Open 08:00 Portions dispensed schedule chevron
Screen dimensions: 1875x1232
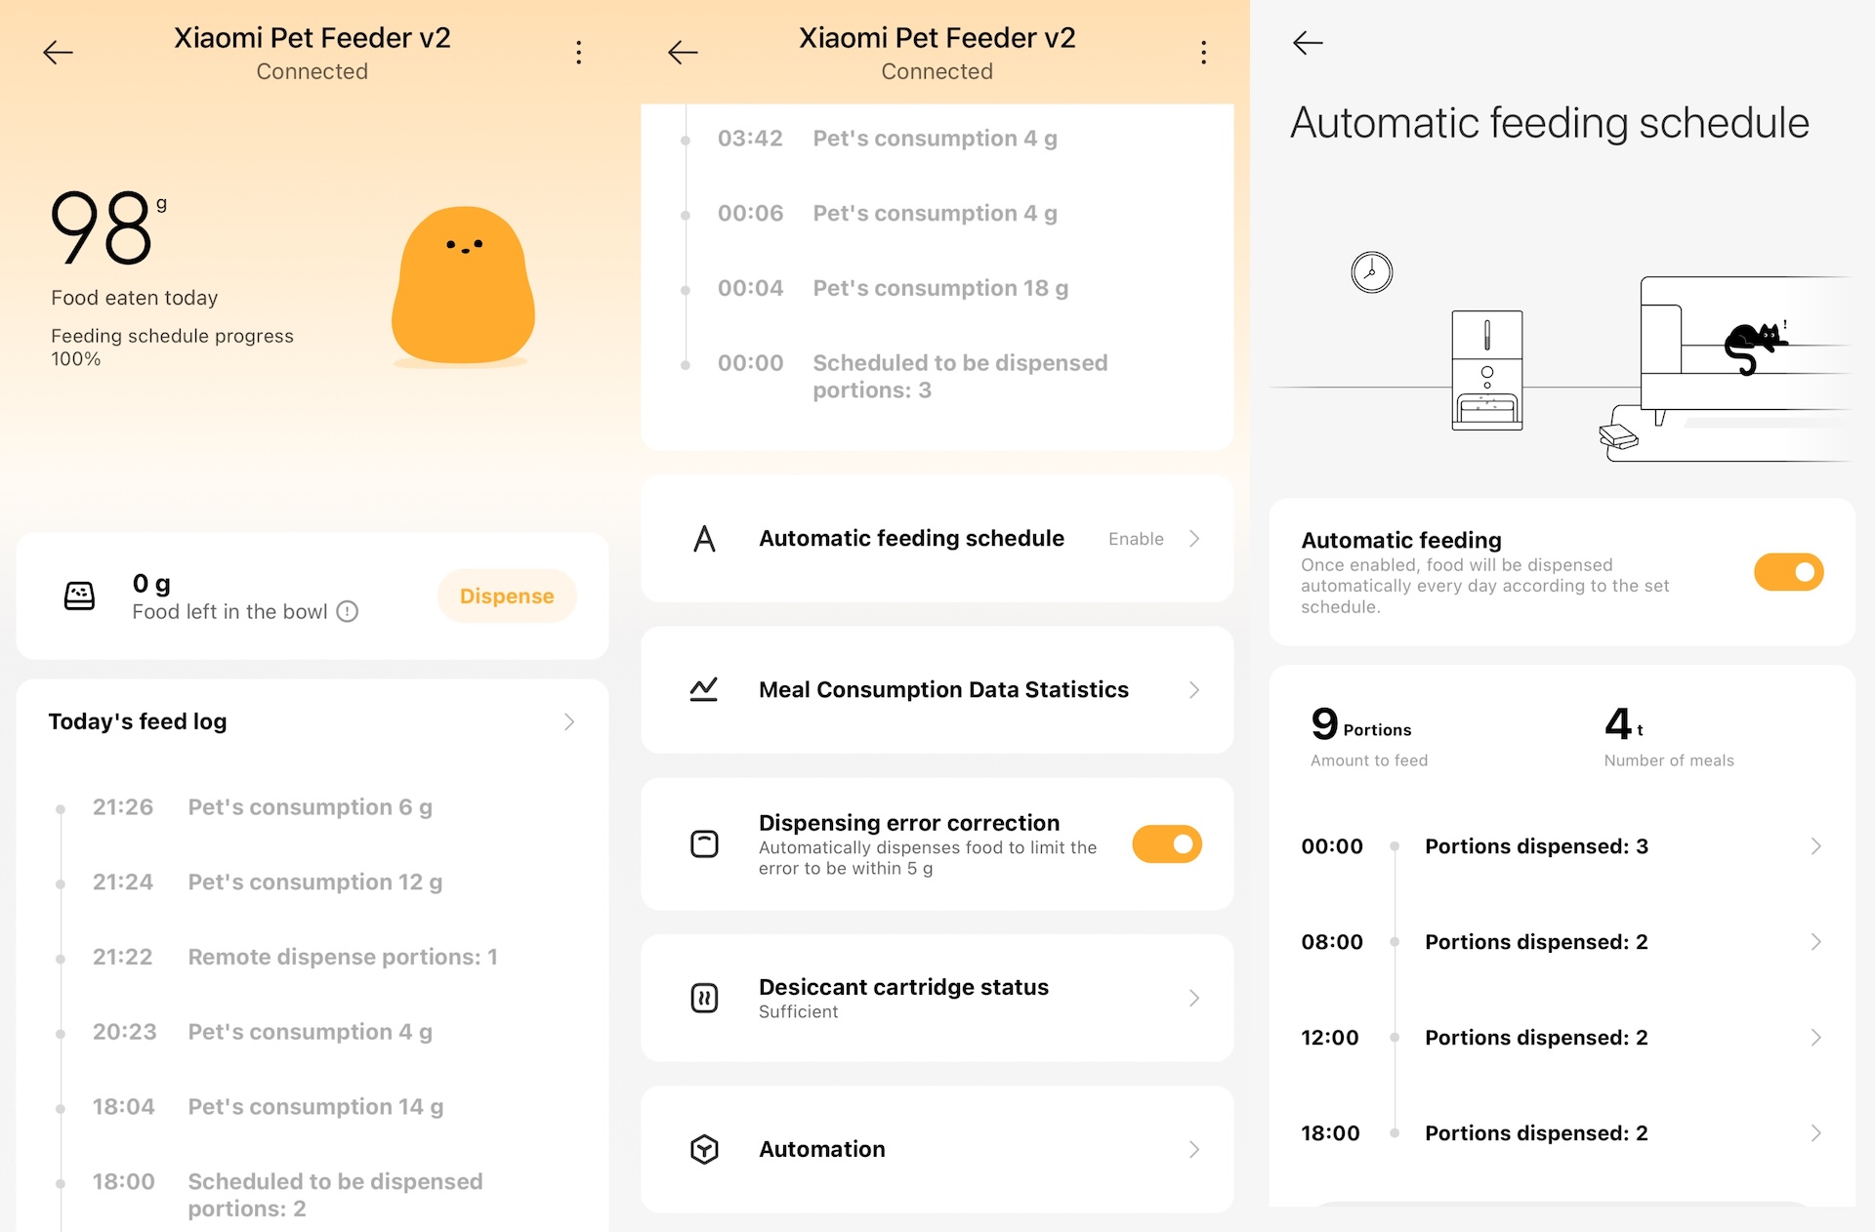[x=1815, y=942]
